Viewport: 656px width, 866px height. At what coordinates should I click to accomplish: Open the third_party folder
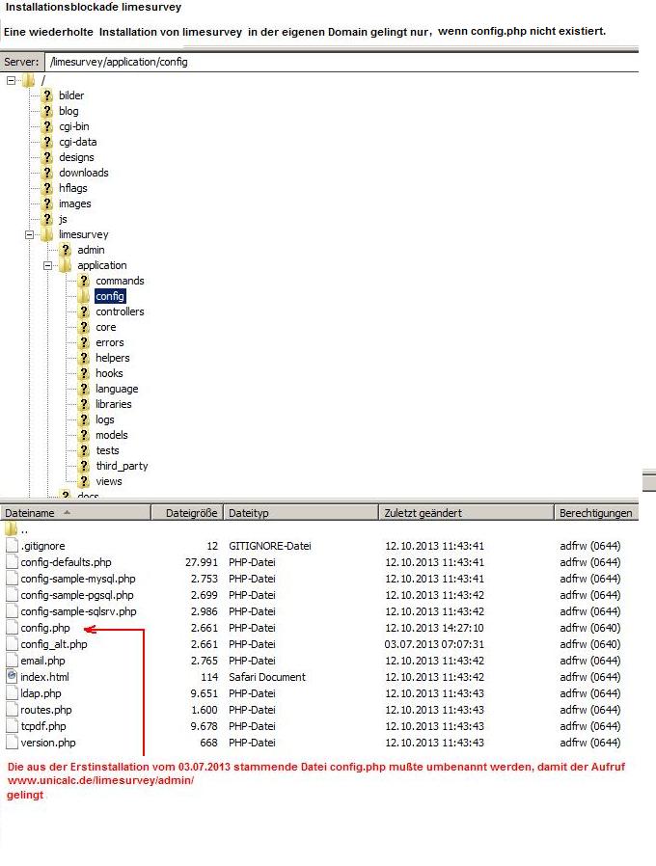point(122,467)
